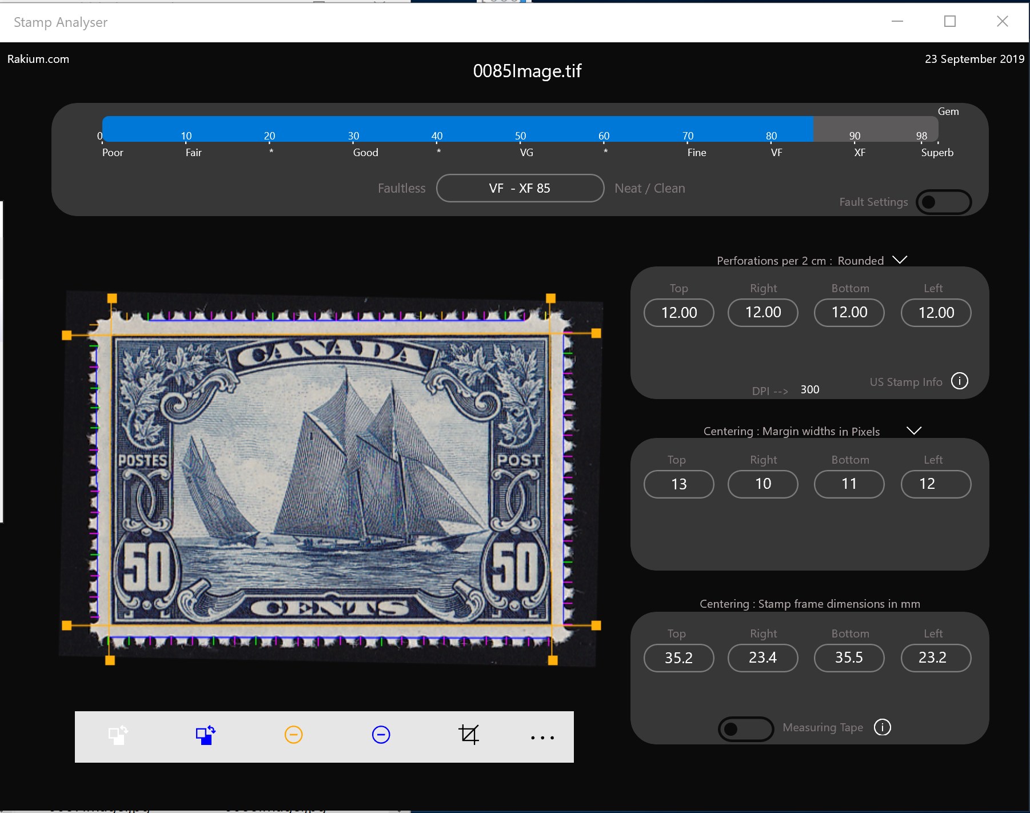Viewport: 1030px width, 813px height.
Task: Click the orange handle left of the stamp's top edge
Action: 67,335
